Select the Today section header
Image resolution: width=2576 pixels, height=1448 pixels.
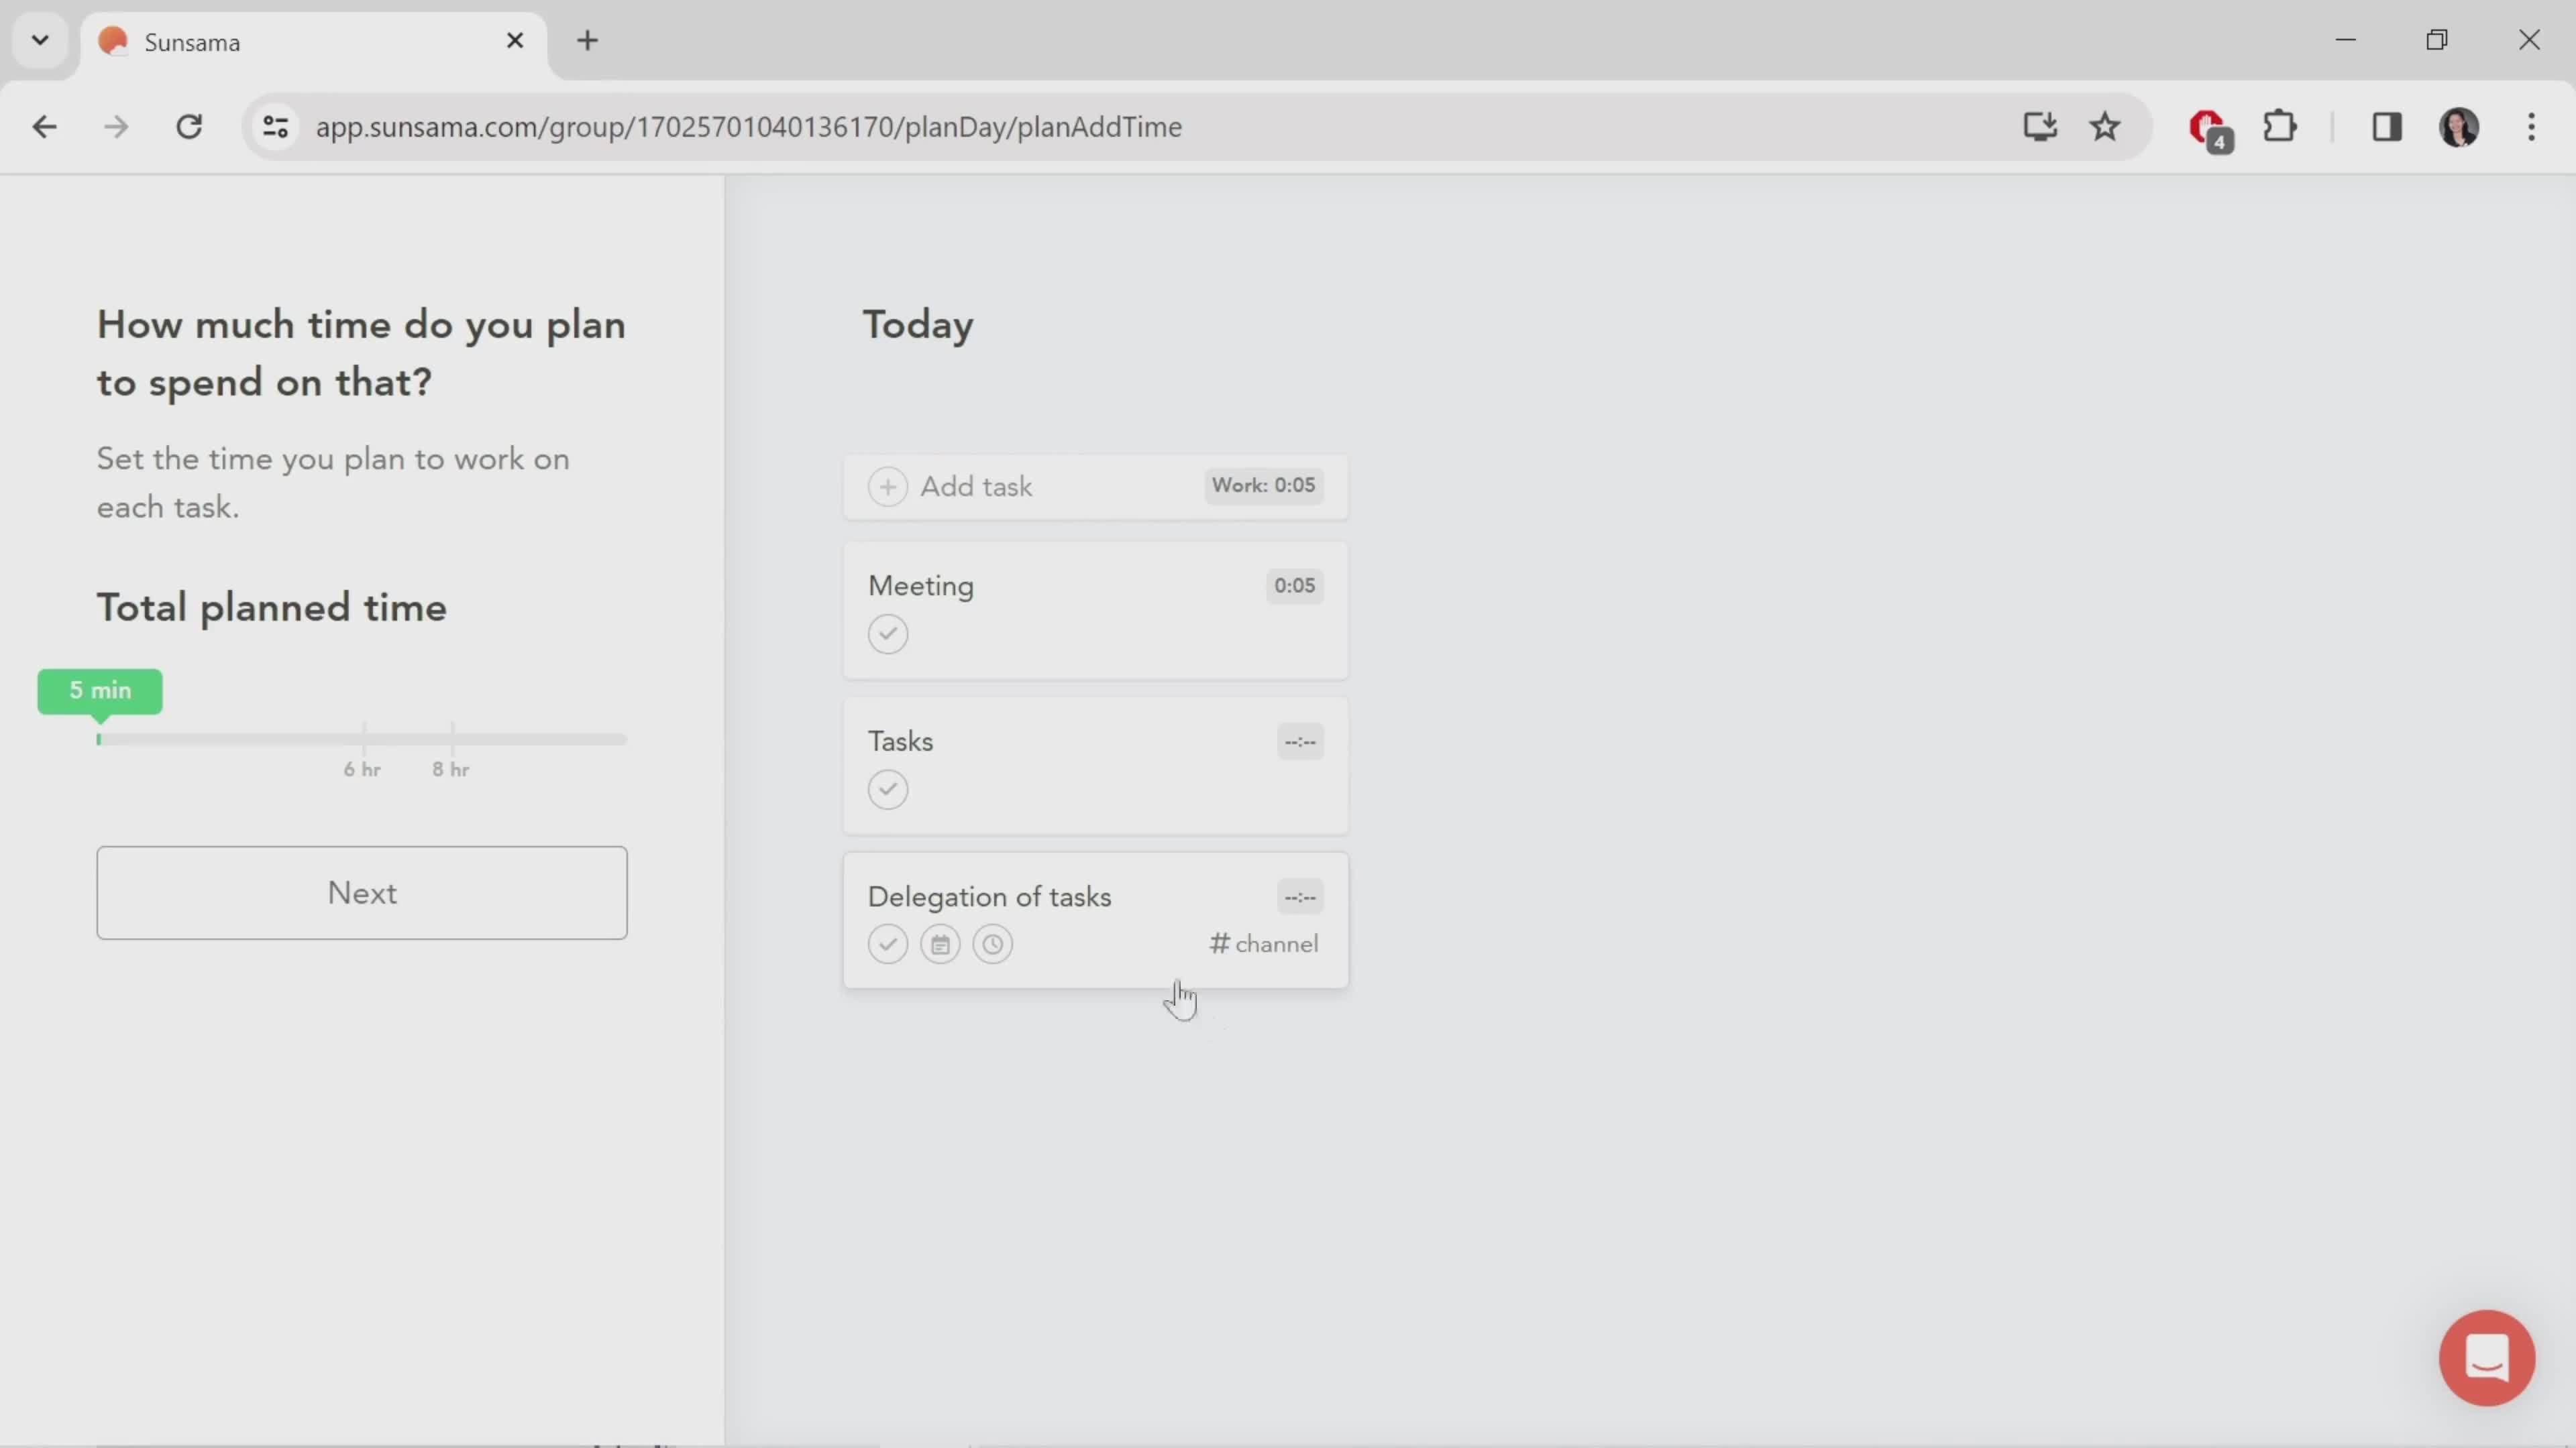tap(920, 324)
